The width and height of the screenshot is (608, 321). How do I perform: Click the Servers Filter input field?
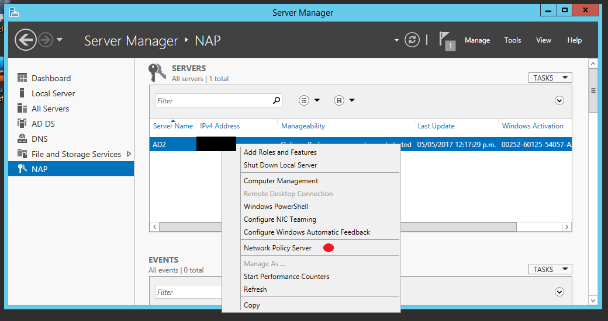(x=219, y=100)
